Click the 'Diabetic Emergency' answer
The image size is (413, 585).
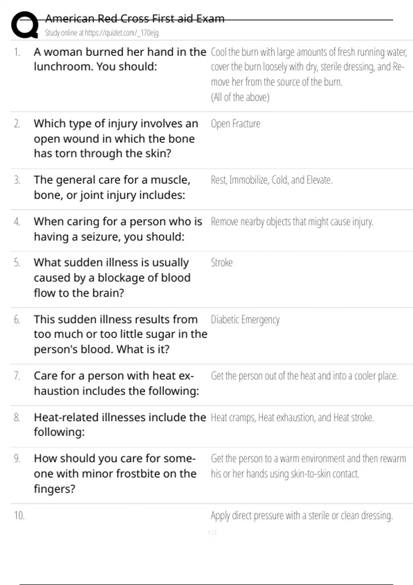pyautogui.click(x=245, y=320)
